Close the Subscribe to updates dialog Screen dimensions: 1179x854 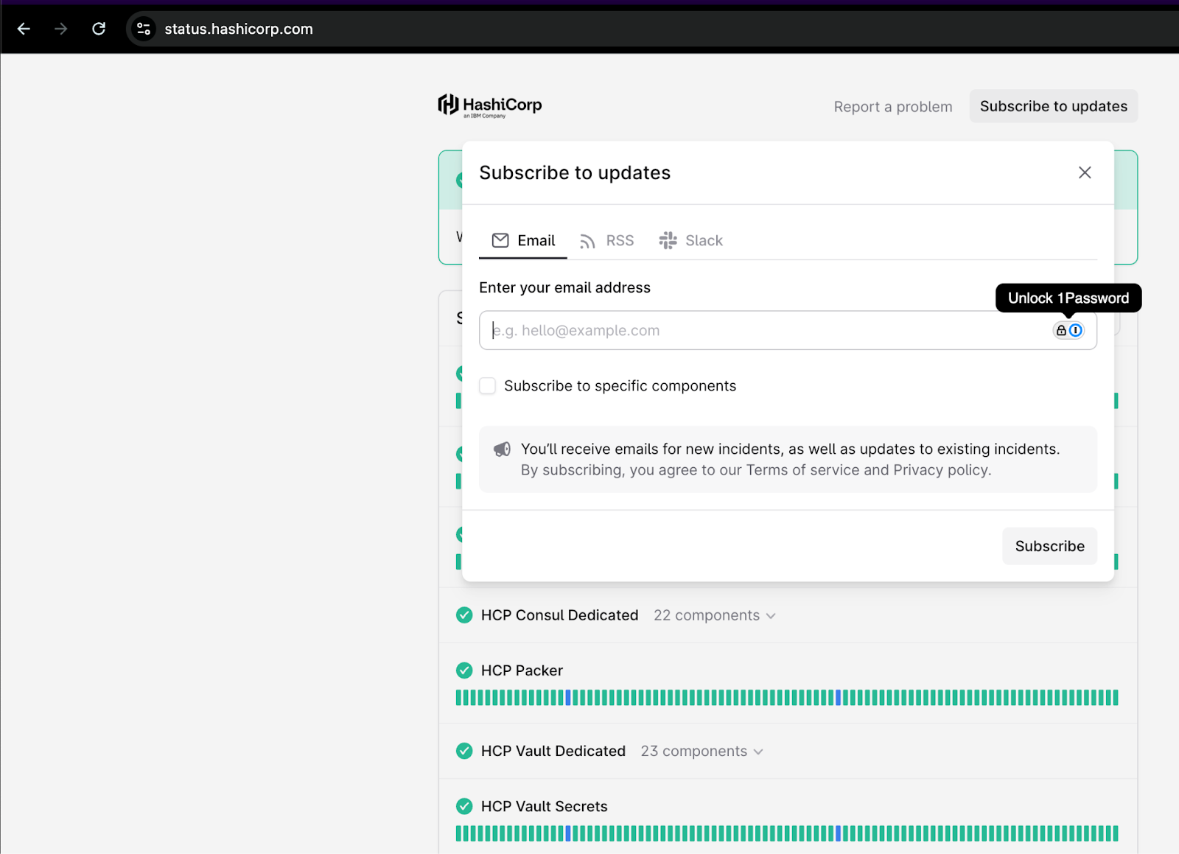click(1084, 172)
